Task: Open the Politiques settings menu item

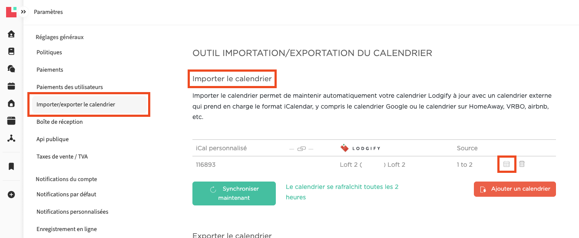Action: point(49,52)
